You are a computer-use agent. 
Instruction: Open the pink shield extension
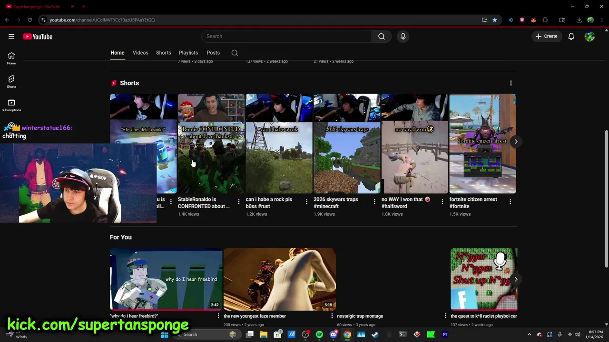click(x=522, y=20)
